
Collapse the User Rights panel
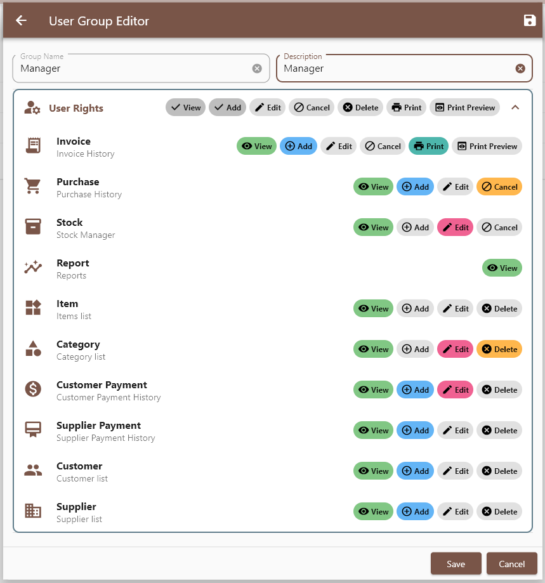[x=515, y=107]
